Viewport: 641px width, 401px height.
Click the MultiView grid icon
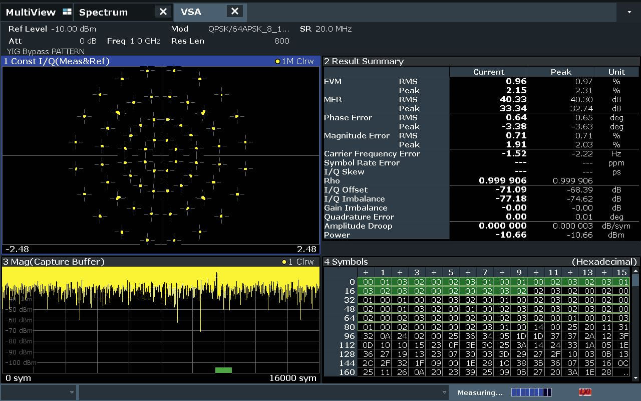pyautogui.click(x=67, y=12)
